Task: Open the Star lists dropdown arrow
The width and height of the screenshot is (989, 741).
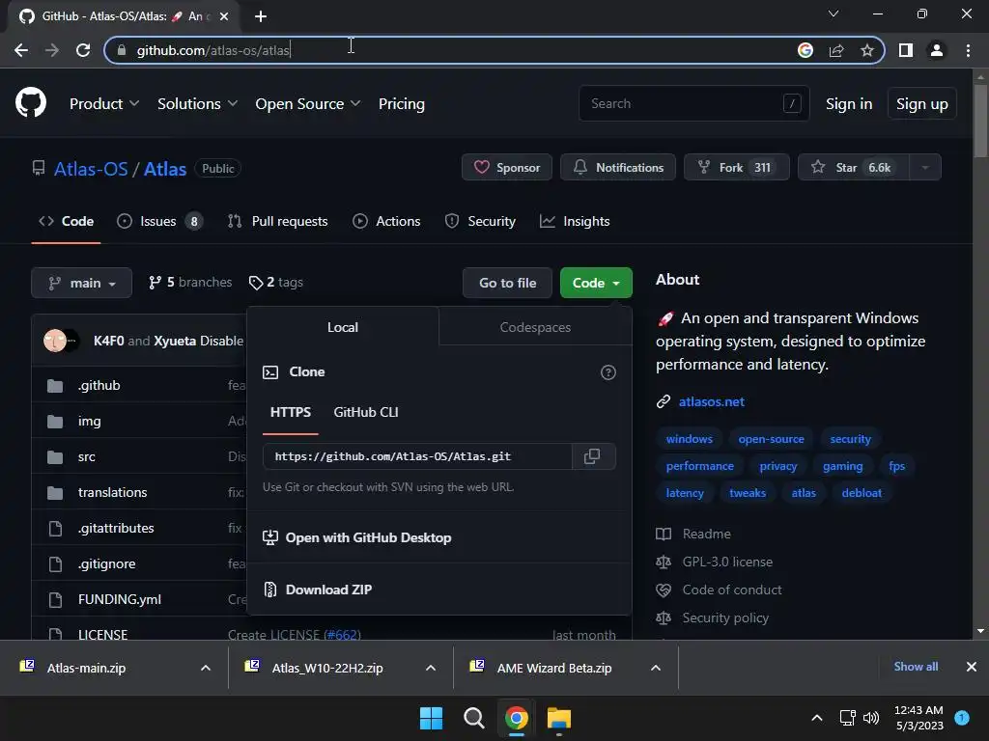Action: point(925,168)
